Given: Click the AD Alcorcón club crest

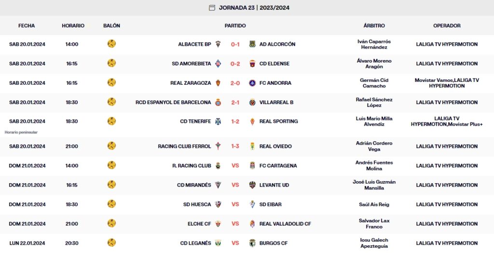Looking at the screenshot, I should 252,44.
